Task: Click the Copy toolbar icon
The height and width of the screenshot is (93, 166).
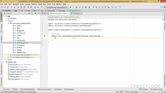Action: 21,7
